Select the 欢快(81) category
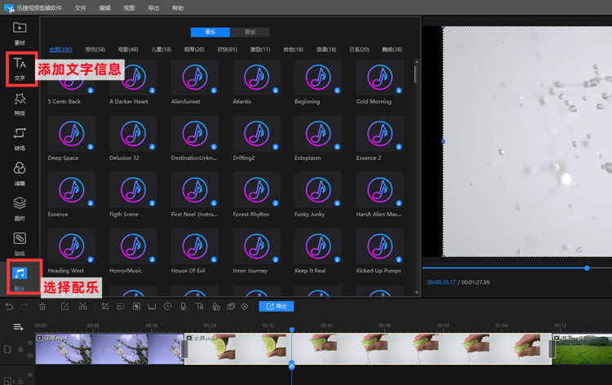 (227, 50)
